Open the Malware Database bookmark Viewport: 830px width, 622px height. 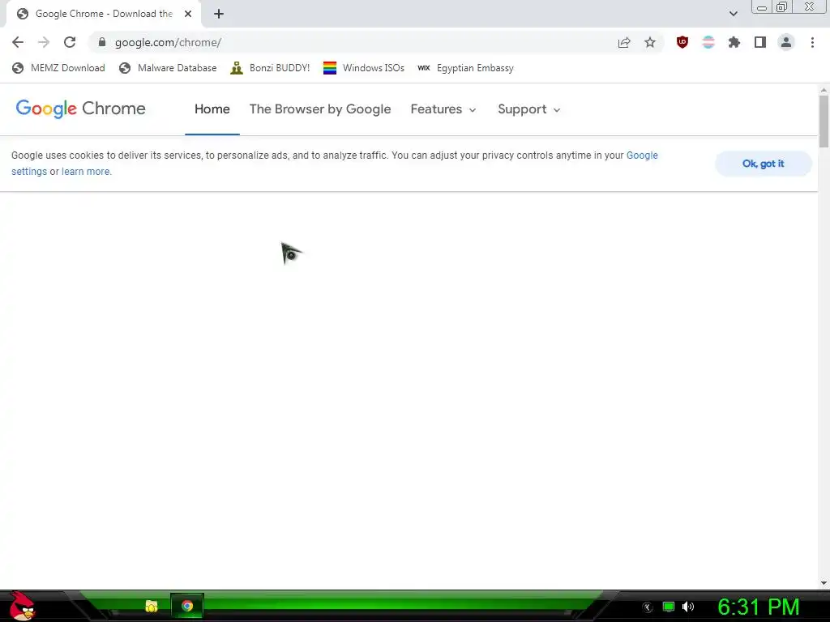[168, 68]
